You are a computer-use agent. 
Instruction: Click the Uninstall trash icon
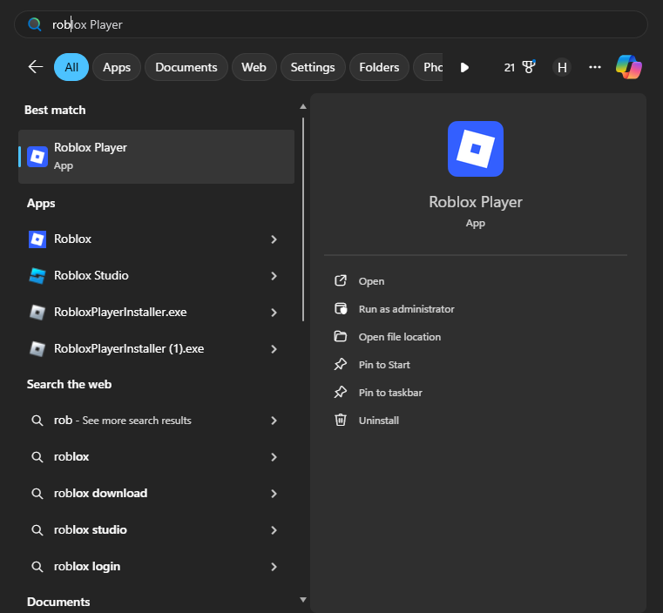(341, 421)
